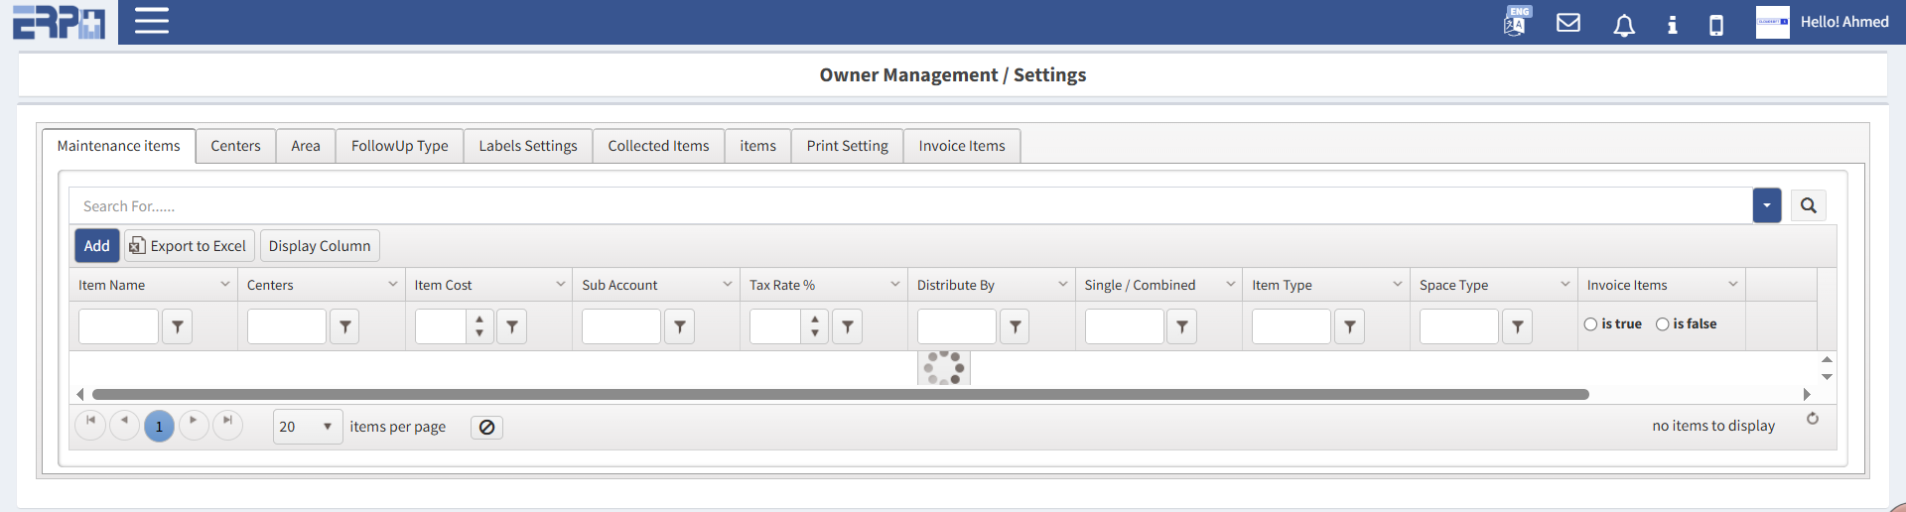Open the hamburger navigation menu

[x=151, y=21]
